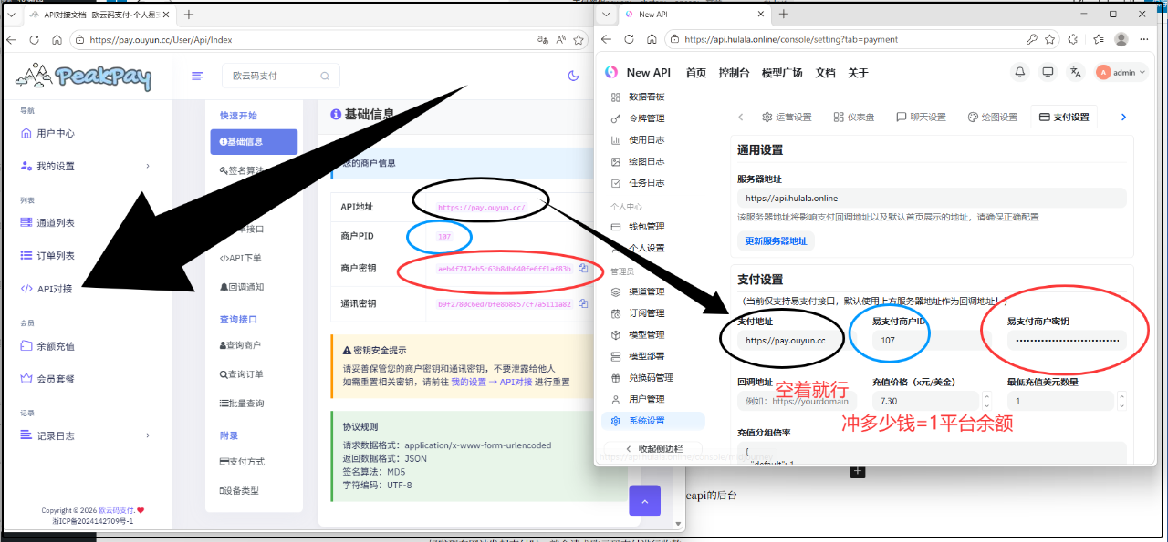Image resolution: width=1168 pixels, height=542 pixels.
Task: Click the monitor theme icon in New API header
Action: tap(1048, 73)
